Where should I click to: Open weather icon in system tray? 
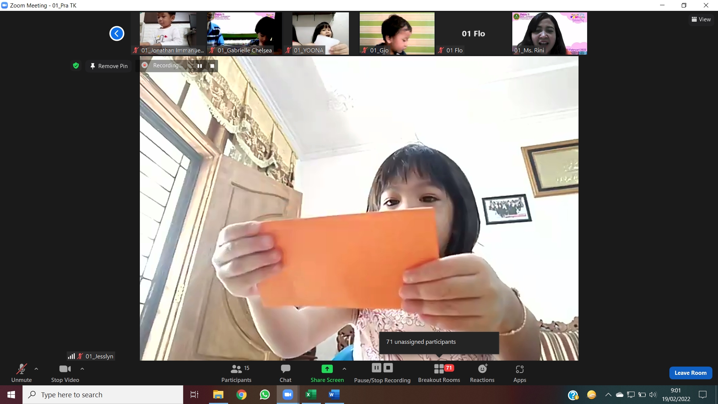pos(591,395)
